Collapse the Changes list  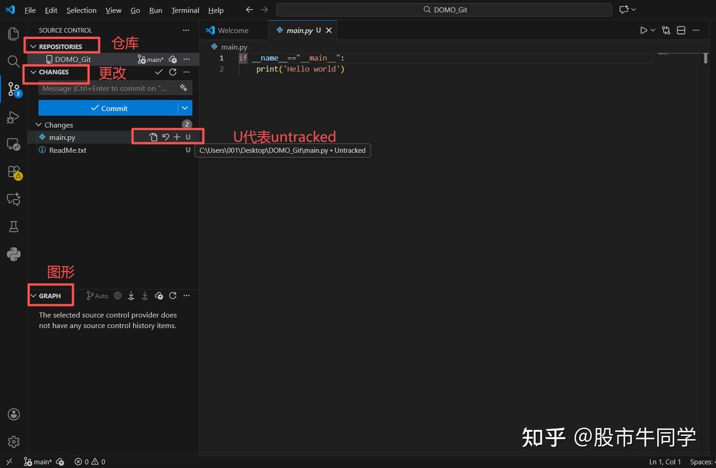point(39,124)
